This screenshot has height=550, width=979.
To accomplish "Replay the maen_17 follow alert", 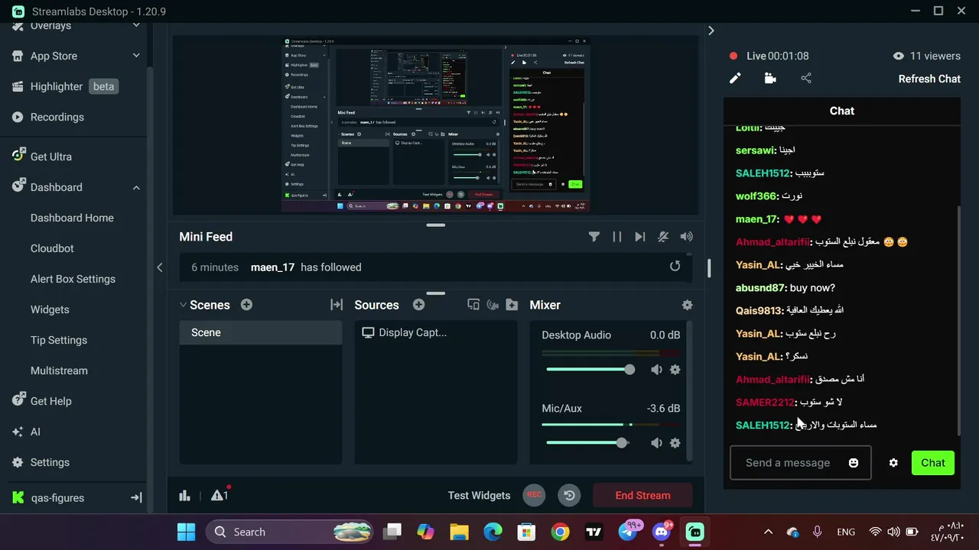I will point(675,266).
